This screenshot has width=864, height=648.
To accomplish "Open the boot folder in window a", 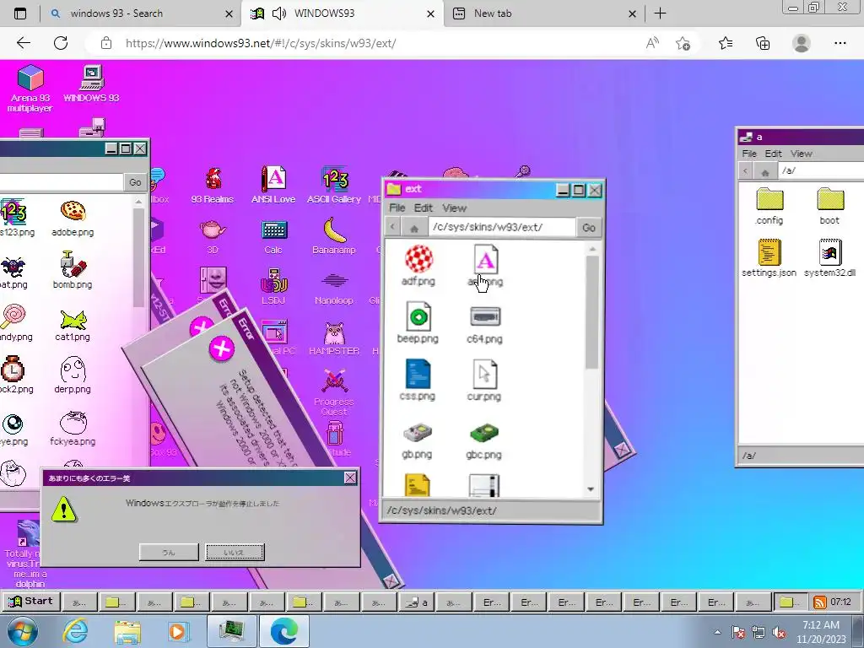I will (830, 206).
